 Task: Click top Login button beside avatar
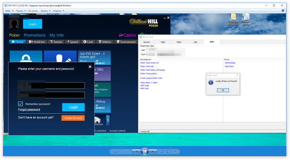pyautogui.click(x=33, y=24)
